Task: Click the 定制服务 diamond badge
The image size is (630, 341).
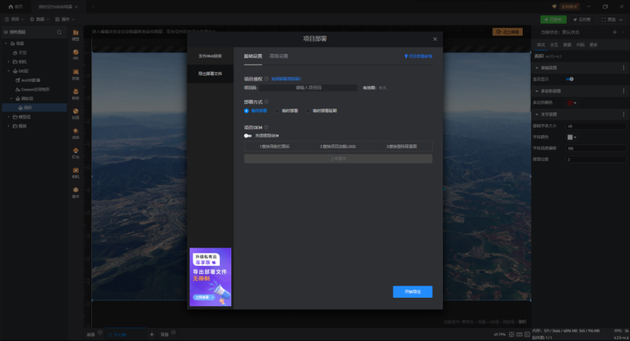Action: point(565,7)
